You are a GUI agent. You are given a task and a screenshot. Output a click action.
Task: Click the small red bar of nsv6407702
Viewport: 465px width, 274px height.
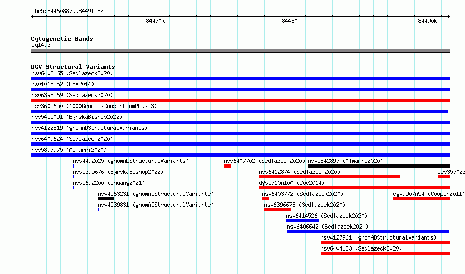click(x=228, y=166)
